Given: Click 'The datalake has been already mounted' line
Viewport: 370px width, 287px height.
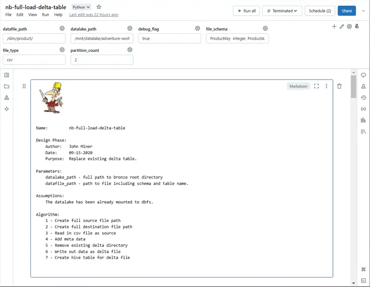Looking at the screenshot, I should click(x=99, y=202).
